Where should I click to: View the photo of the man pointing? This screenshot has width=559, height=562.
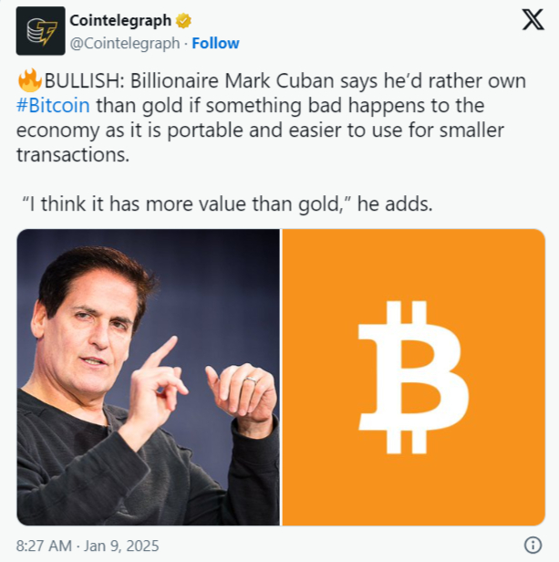[x=148, y=377]
